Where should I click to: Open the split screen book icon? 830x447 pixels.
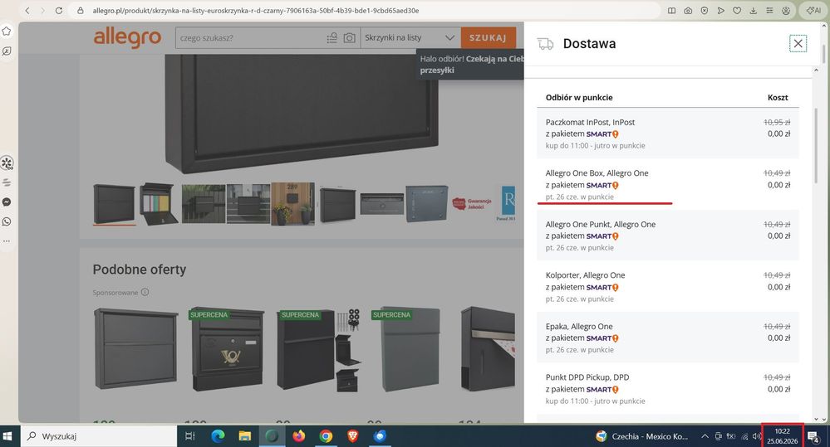(672, 11)
